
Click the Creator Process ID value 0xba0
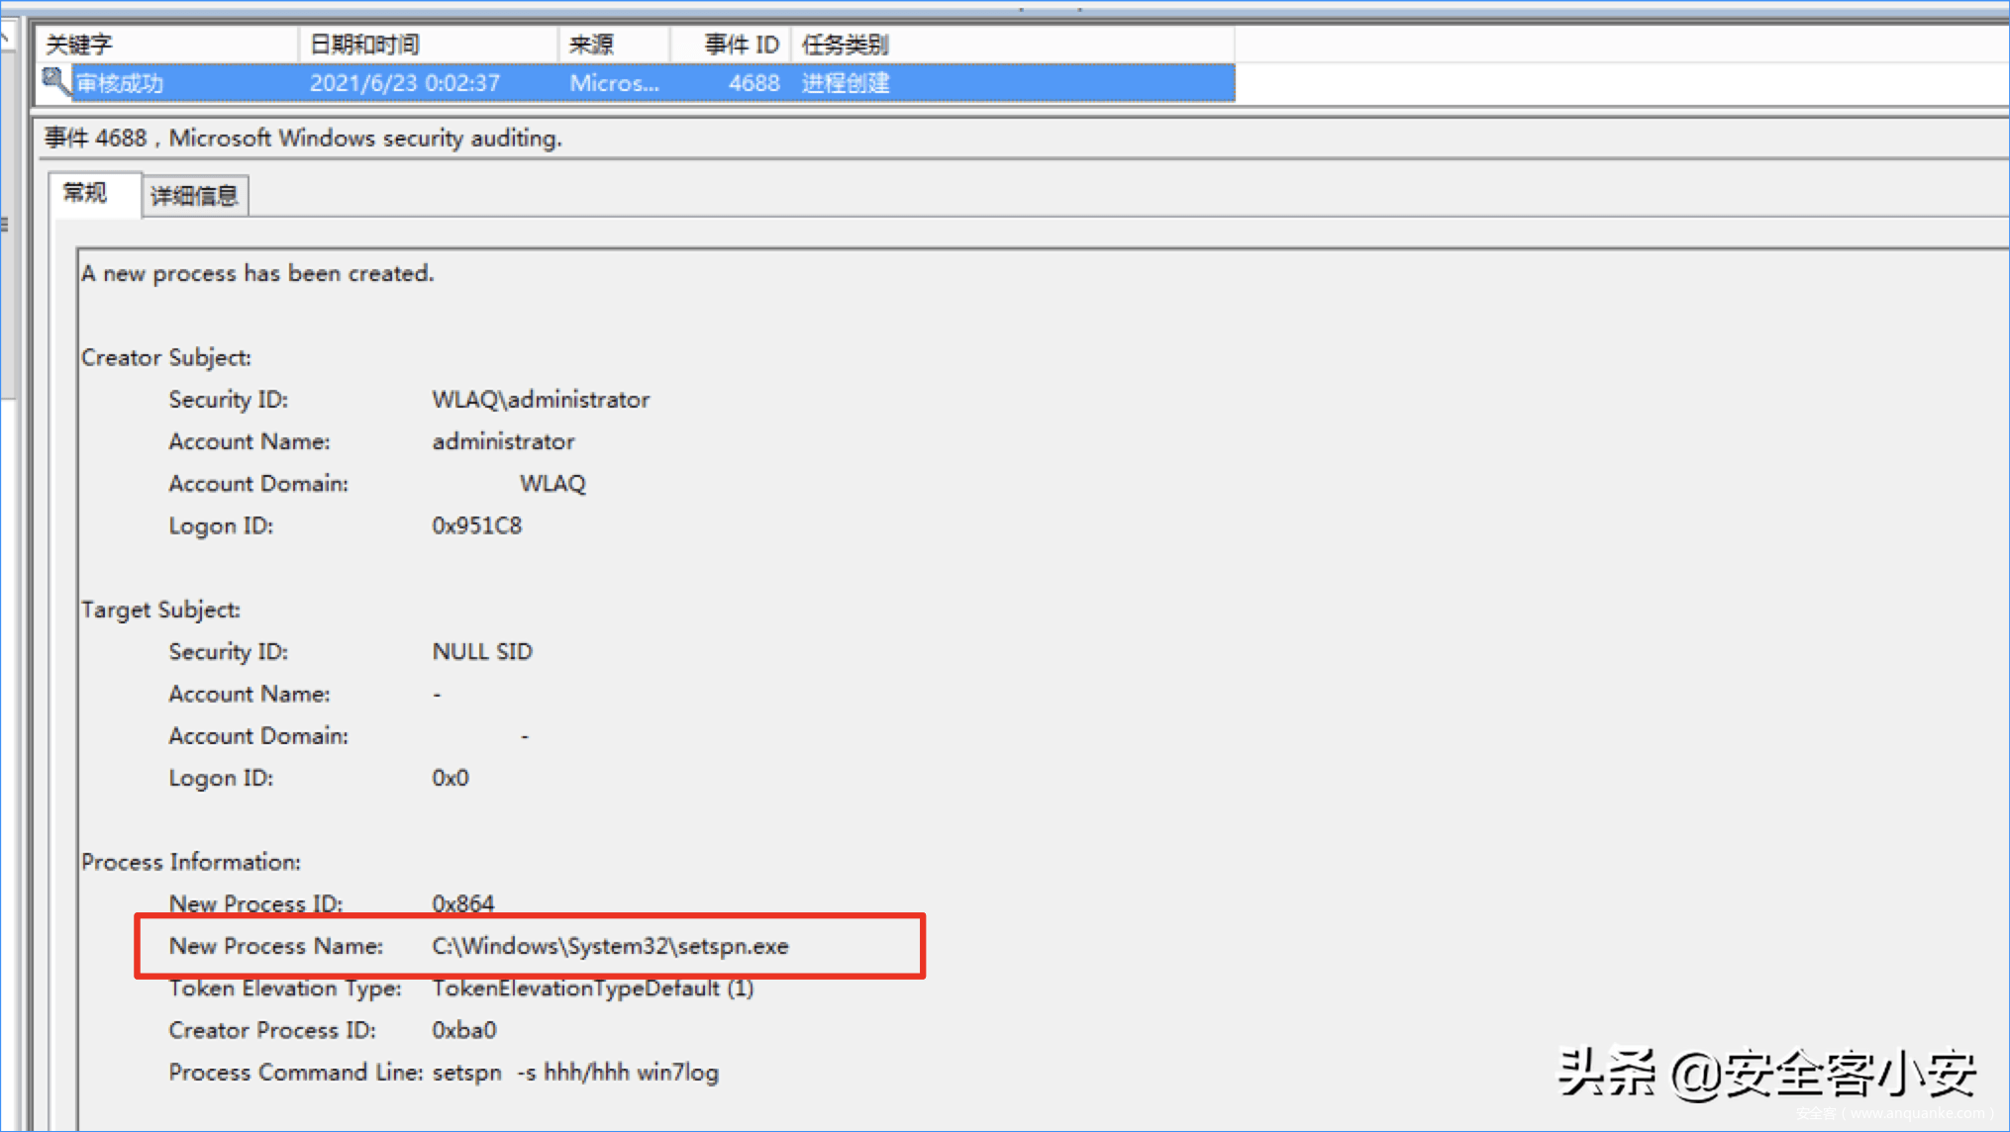click(x=463, y=1030)
